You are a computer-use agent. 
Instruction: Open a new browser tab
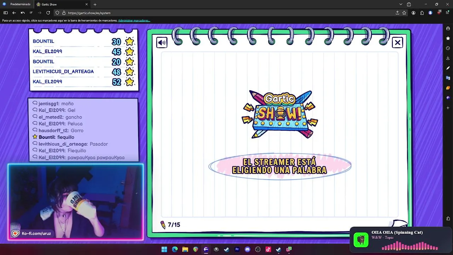click(95, 4)
